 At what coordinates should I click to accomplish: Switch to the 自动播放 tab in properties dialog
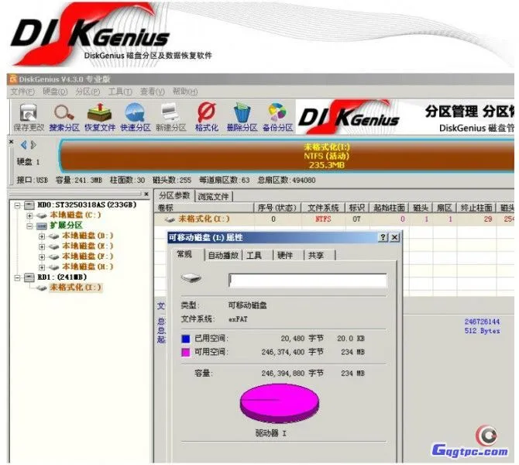tap(225, 255)
